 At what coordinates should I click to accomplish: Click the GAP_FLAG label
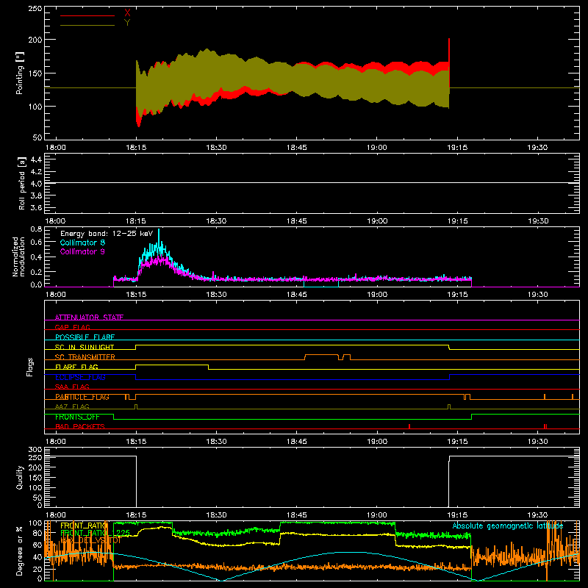tap(72, 327)
